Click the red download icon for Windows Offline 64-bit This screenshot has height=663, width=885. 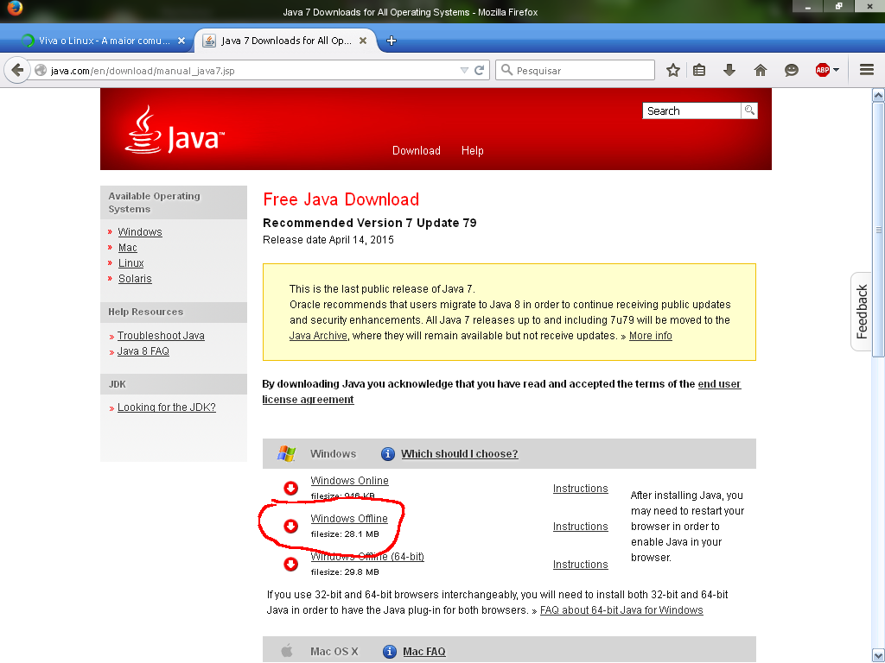point(290,564)
